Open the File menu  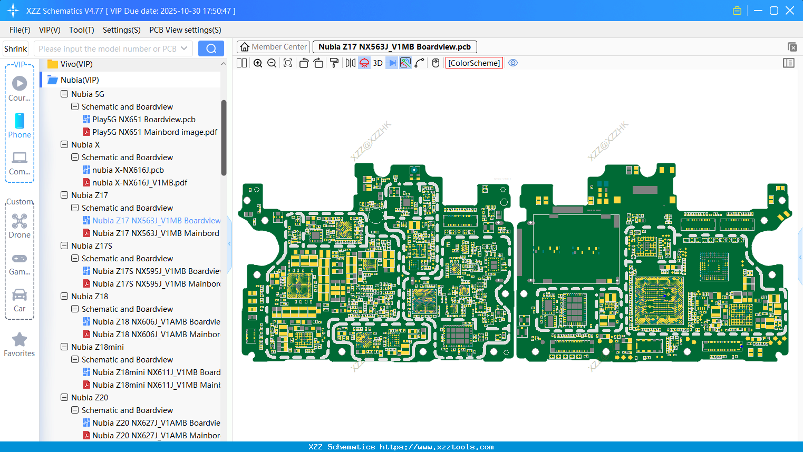tap(20, 30)
